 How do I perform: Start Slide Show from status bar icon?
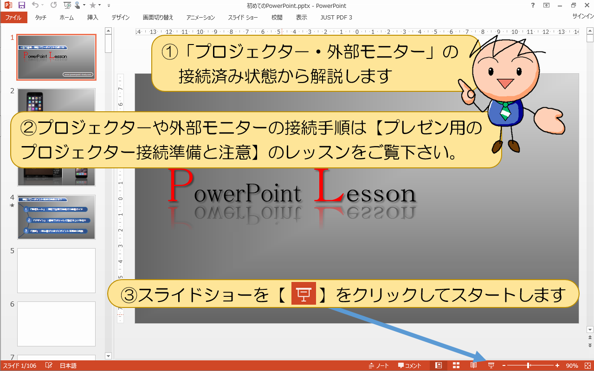[491, 365]
